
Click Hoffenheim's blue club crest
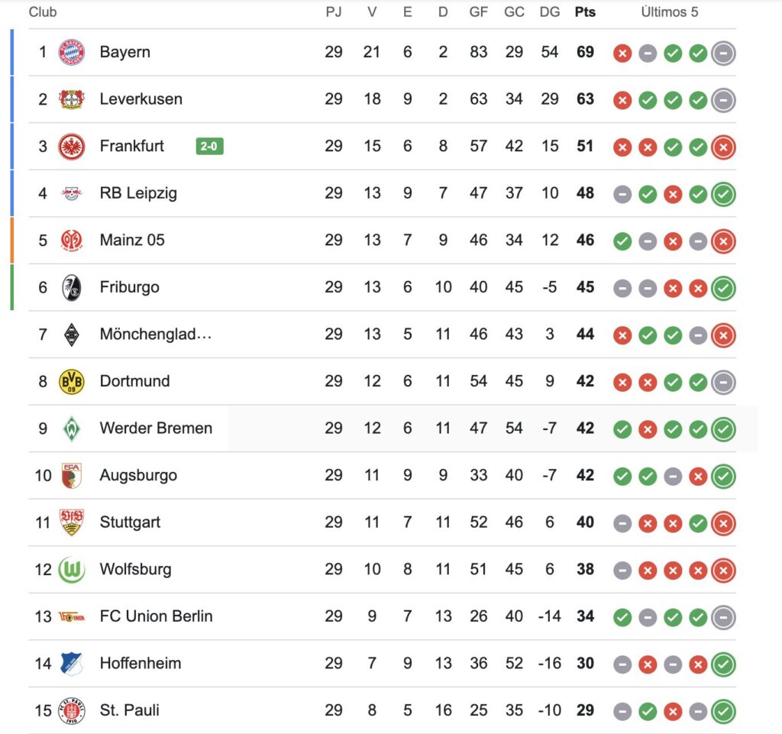[x=71, y=664]
